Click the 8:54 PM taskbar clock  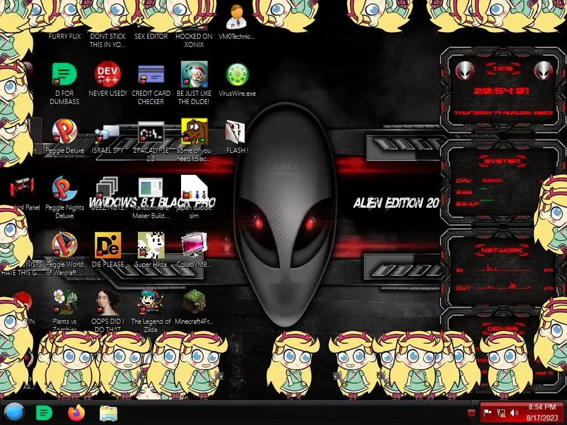pyautogui.click(x=542, y=412)
